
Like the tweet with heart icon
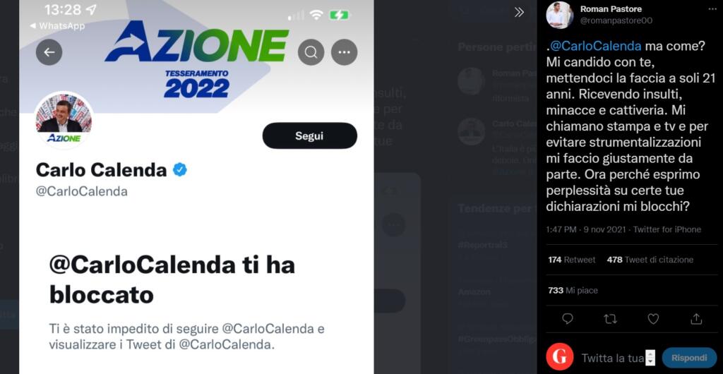tap(653, 319)
